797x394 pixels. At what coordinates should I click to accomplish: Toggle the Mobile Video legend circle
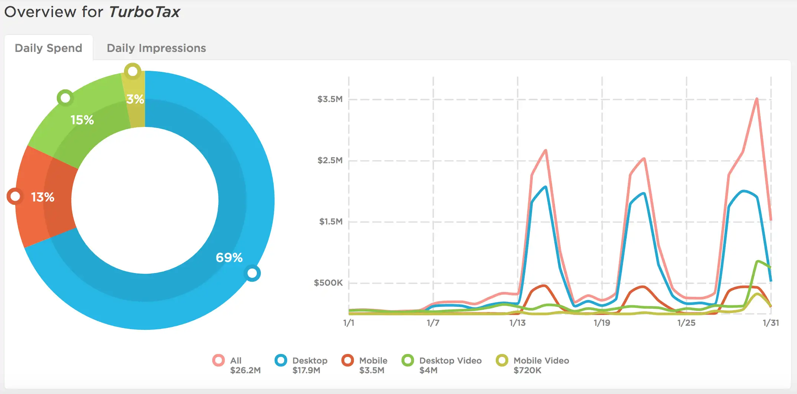[x=502, y=360]
